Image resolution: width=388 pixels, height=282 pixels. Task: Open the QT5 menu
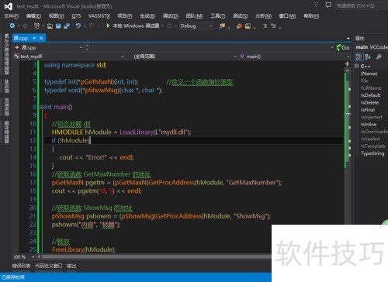(76, 16)
